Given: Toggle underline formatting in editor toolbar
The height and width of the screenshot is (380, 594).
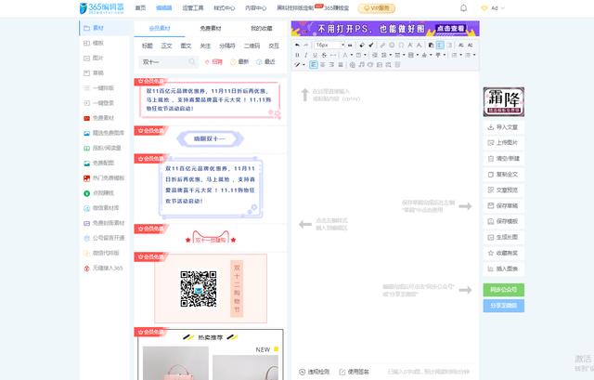Looking at the screenshot, I should point(315,55).
